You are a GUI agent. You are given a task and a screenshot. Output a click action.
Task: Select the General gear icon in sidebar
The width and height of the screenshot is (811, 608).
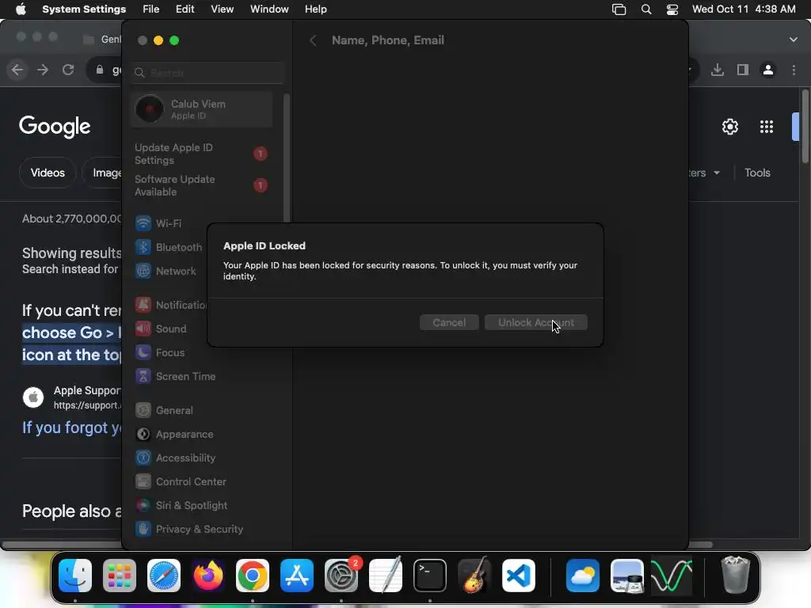(x=143, y=411)
